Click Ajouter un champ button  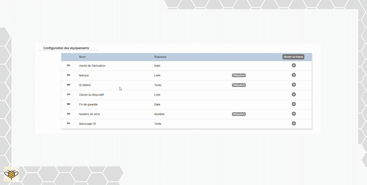point(293,57)
